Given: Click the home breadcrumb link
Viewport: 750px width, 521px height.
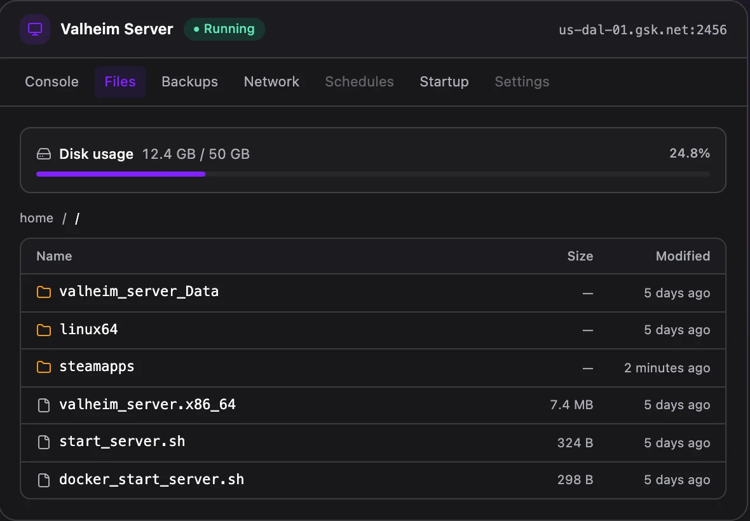Looking at the screenshot, I should tap(36, 218).
